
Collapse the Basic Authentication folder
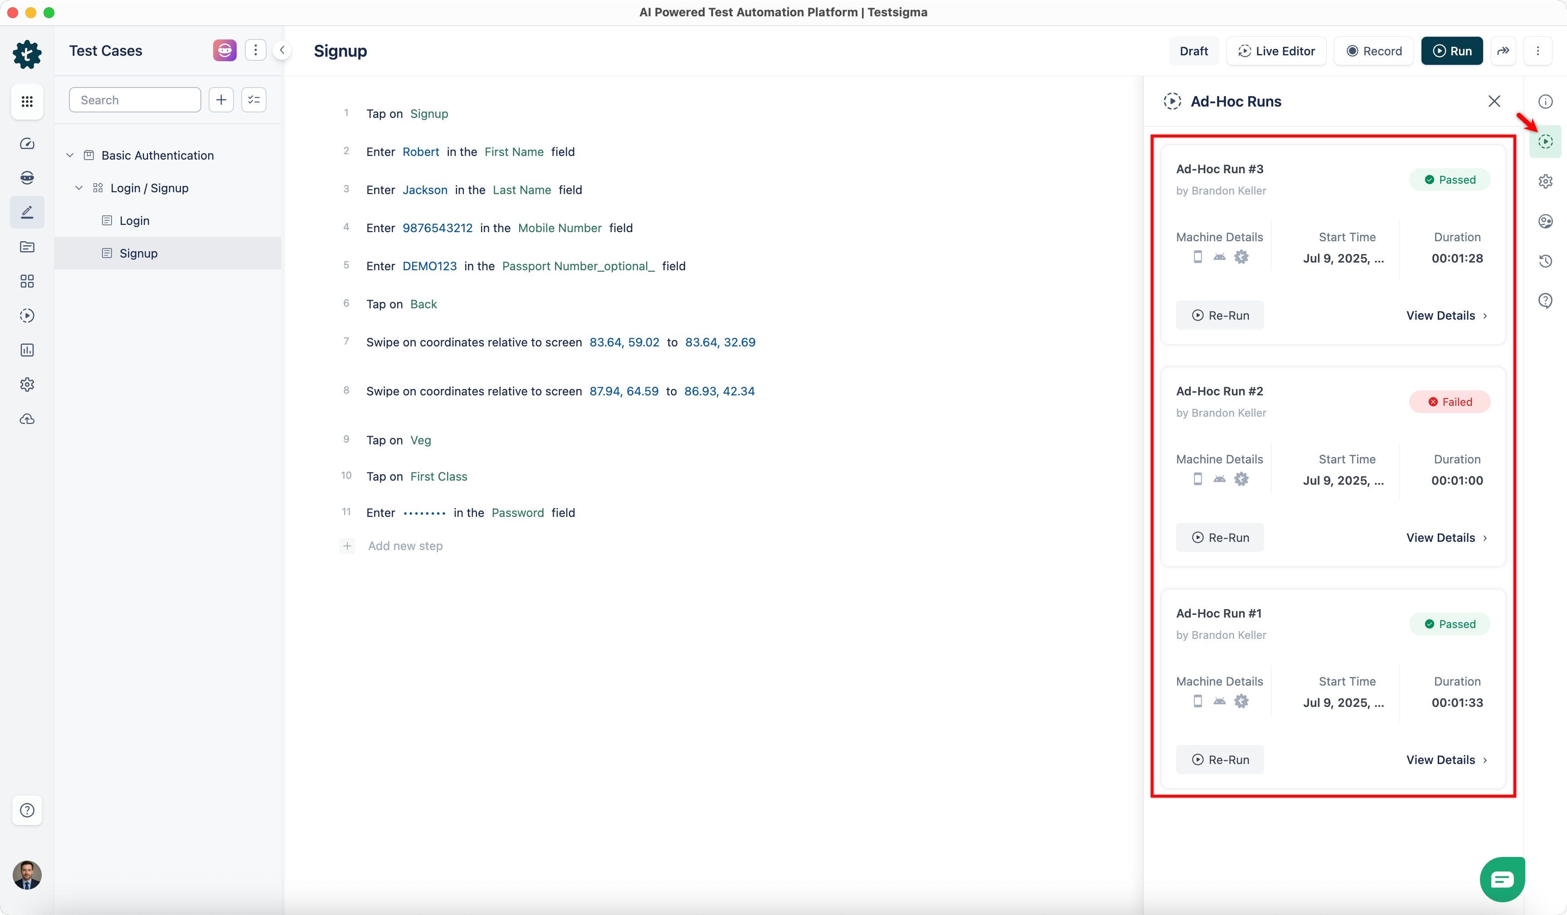point(70,156)
